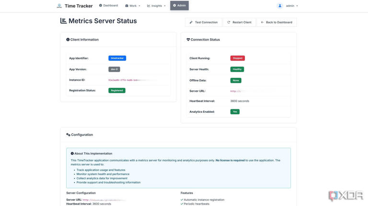
Task: Click 'Track application usage and features' bullet
Action: (x=101, y=170)
